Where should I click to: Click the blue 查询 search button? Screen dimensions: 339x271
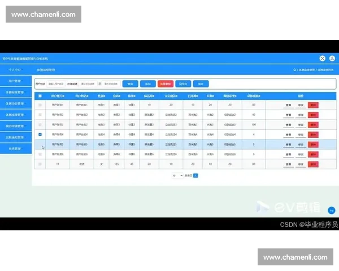pyautogui.click(x=130, y=84)
